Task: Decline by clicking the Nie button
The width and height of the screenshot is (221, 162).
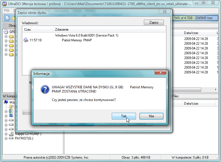Action: pyautogui.click(x=151, y=116)
